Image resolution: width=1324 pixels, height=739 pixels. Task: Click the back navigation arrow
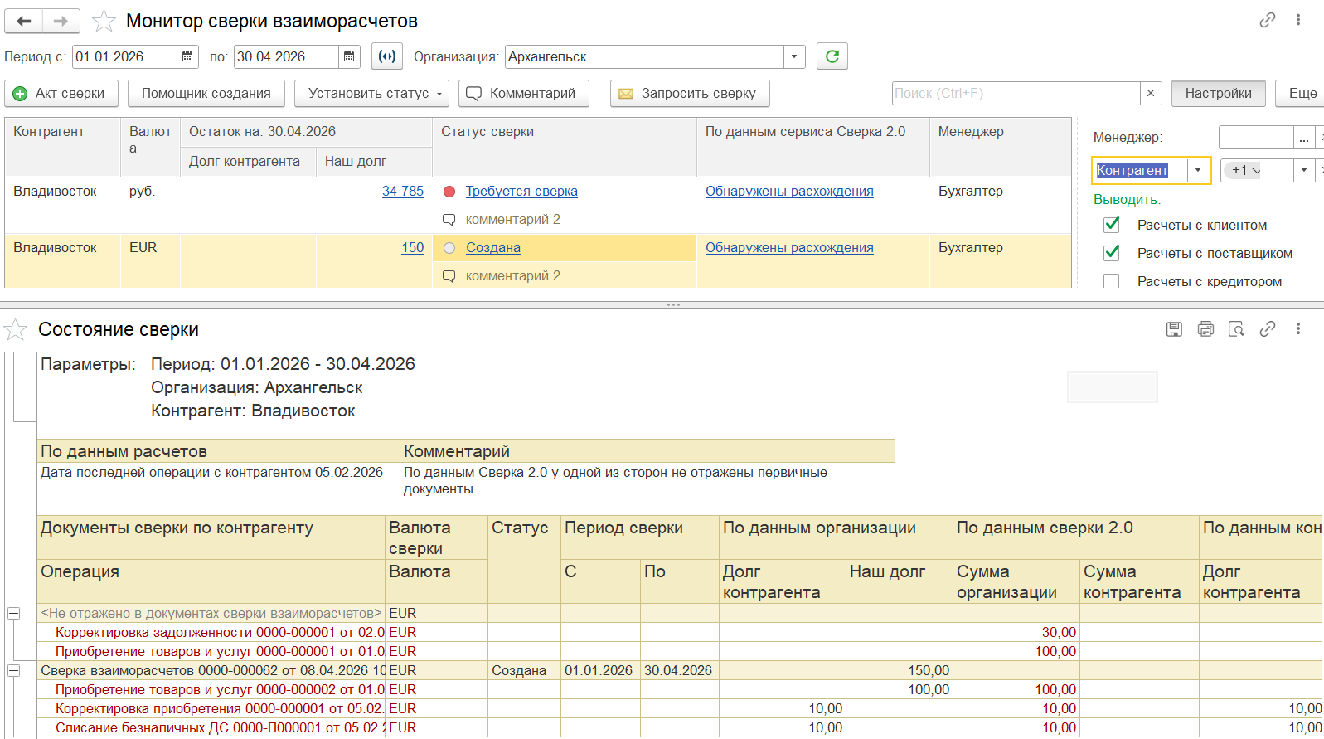pyautogui.click(x=24, y=21)
